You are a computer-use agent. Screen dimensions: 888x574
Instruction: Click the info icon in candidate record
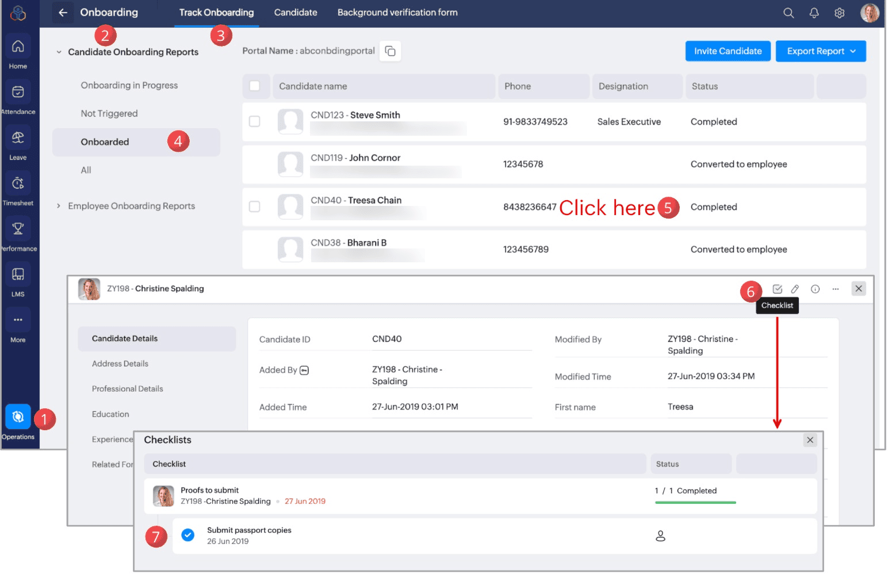pyautogui.click(x=815, y=289)
